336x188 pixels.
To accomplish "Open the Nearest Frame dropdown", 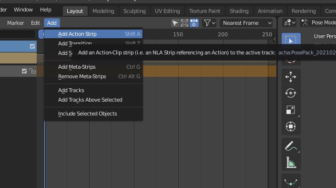I will click(246, 23).
